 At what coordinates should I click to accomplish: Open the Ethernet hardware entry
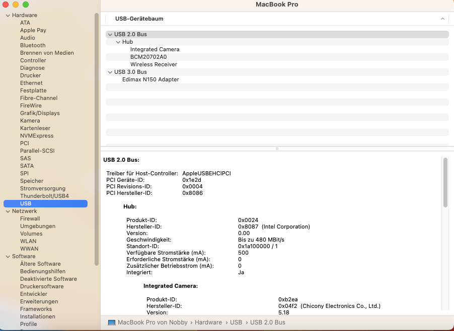point(31,83)
